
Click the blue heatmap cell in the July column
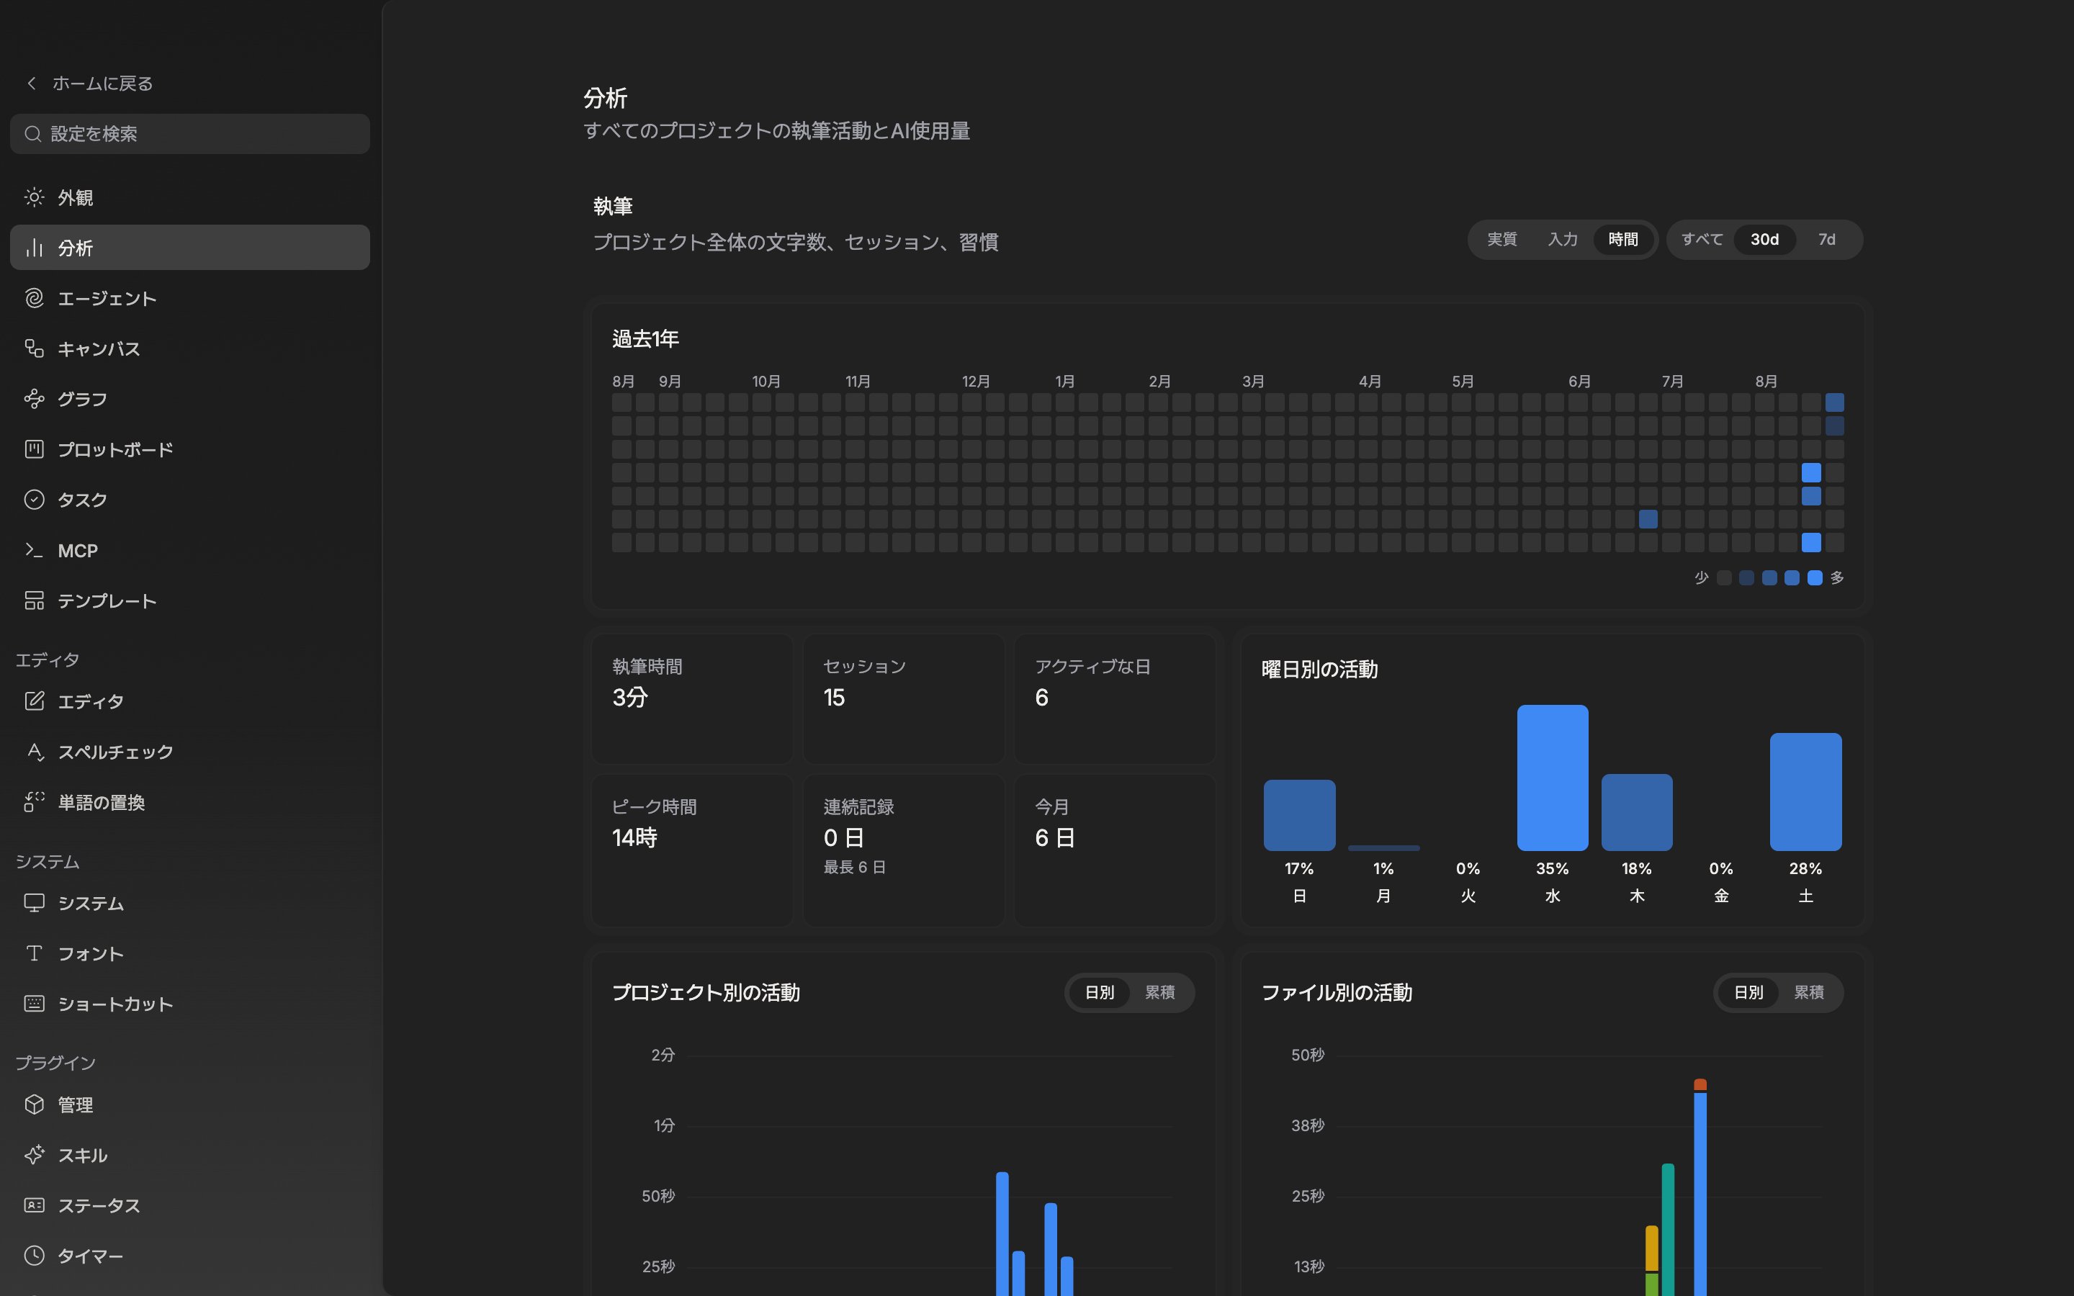coord(1648,518)
